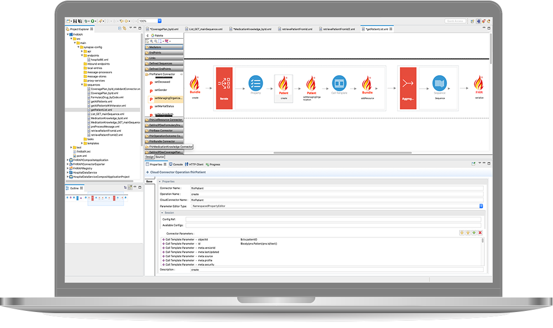553x328 pixels.
Task: Click the Save All toolbar icon
Action: (80, 21)
